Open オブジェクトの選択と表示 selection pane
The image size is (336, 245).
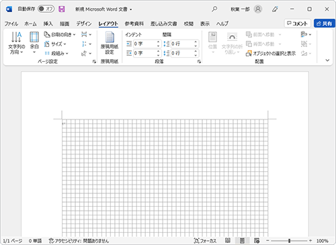(x=271, y=53)
